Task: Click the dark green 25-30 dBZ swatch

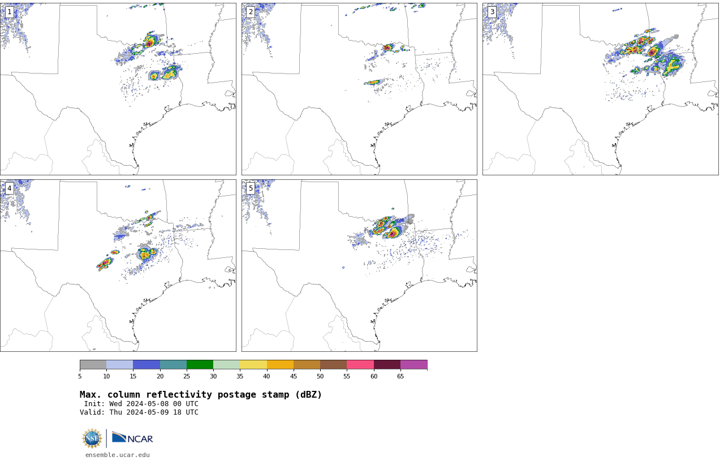Action: tap(200, 365)
